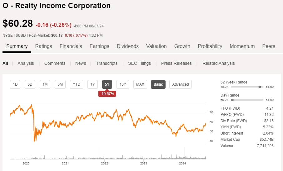Switch chart to 10Y range
This screenshot has height=171, width=283.
click(x=123, y=84)
